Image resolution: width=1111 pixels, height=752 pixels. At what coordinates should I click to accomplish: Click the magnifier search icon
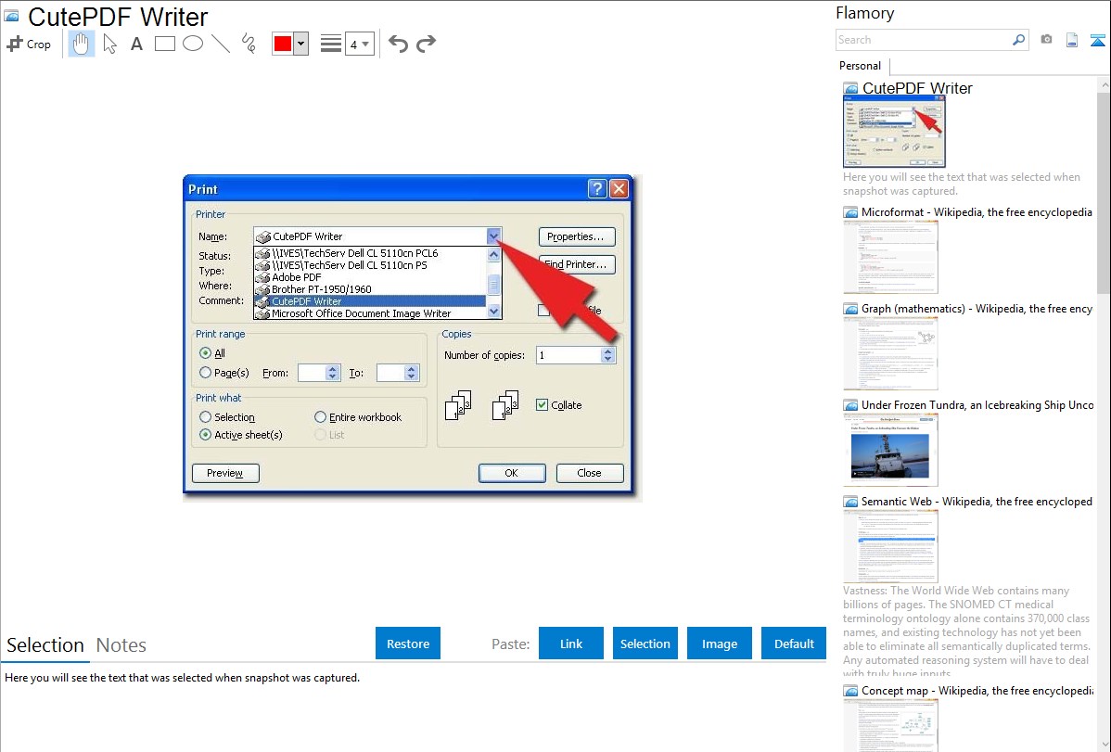pyautogui.click(x=1019, y=40)
